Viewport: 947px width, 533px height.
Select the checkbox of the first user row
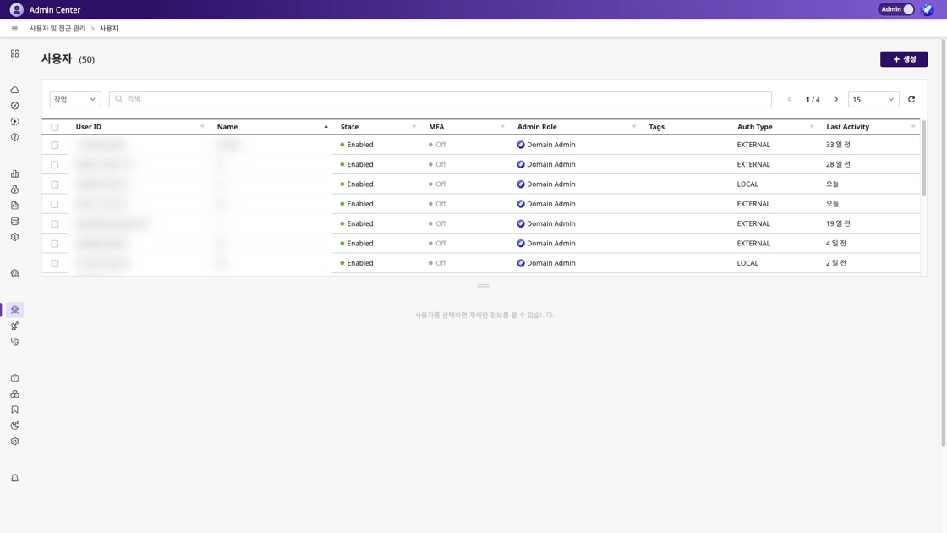click(55, 145)
